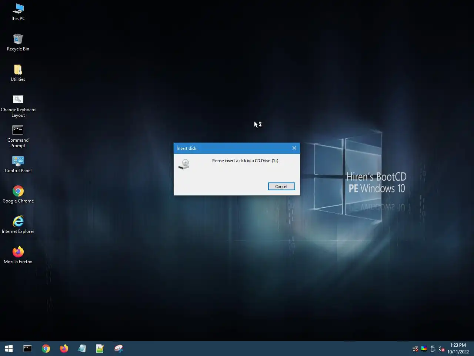
Task: Select Change Keyboard Layout shortcut
Action: 18,106
